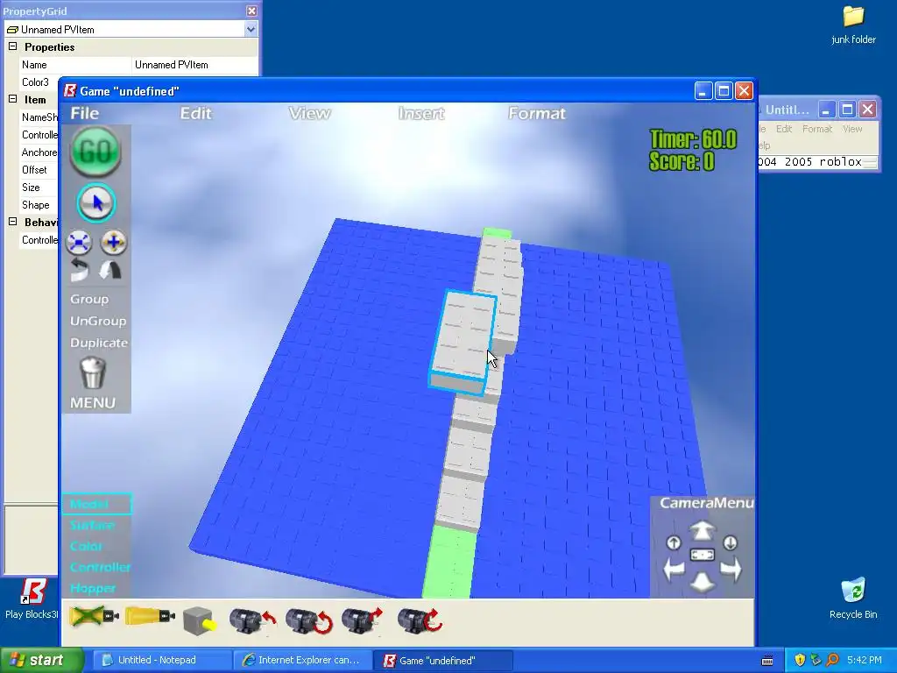The image size is (897, 673).
Task: Open Edit menu in Notepad window
Action: [x=784, y=129]
